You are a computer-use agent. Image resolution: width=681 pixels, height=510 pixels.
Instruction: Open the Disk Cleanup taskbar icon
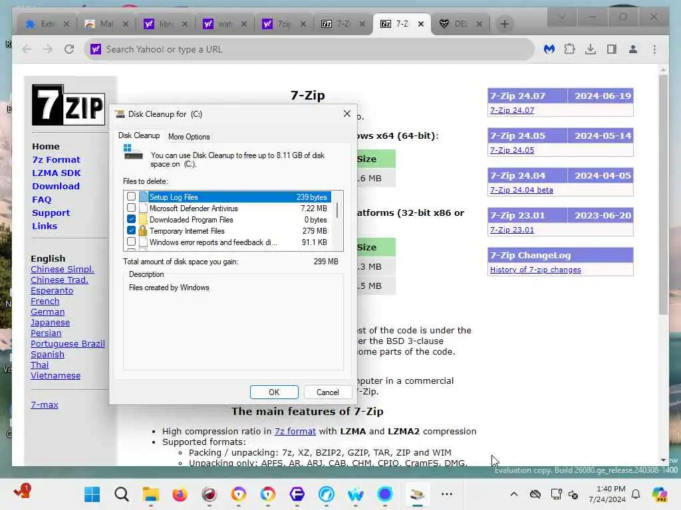pyautogui.click(x=417, y=494)
